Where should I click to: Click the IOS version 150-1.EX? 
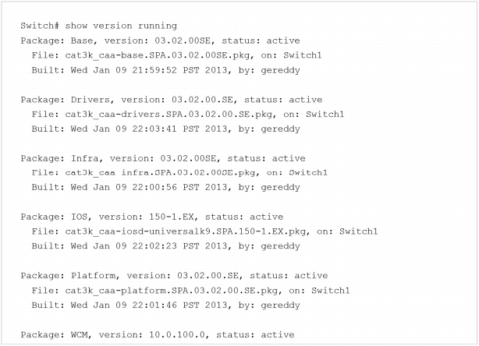click(172, 217)
